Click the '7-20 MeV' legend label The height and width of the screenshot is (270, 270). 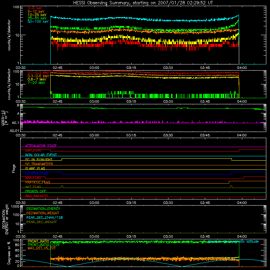point(36,83)
